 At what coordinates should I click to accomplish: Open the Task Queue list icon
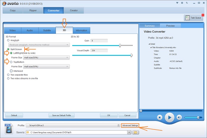pyautogui.click(x=187, y=18)
